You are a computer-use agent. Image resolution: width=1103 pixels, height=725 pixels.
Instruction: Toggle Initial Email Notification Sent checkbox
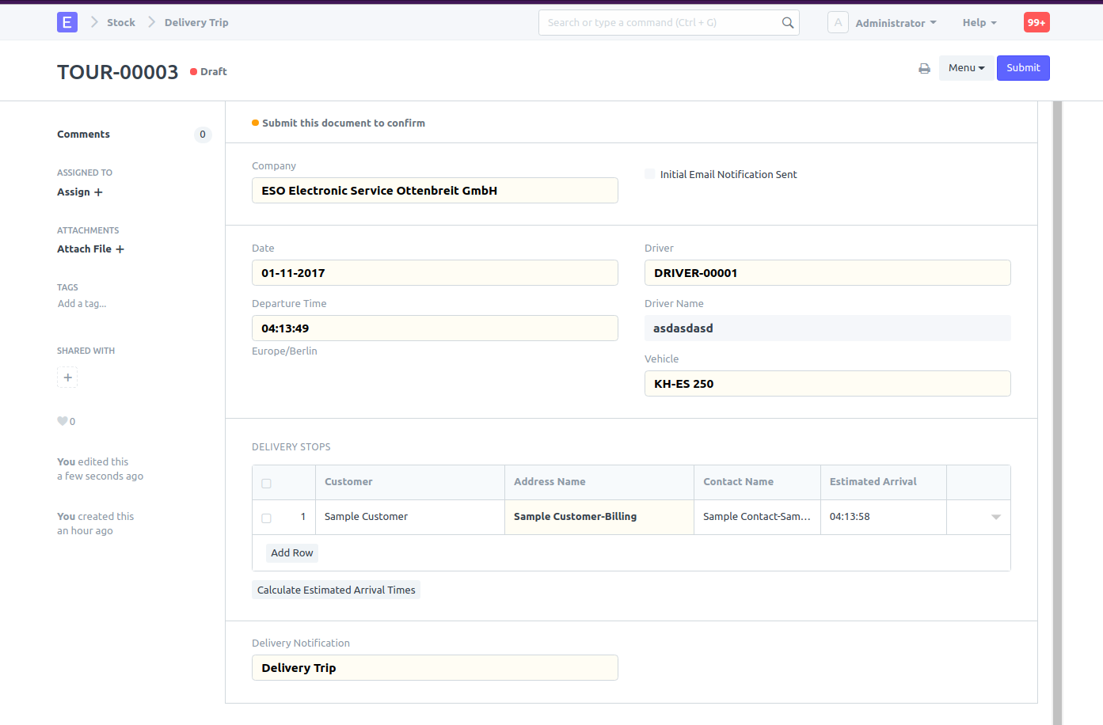pos(650,174)
